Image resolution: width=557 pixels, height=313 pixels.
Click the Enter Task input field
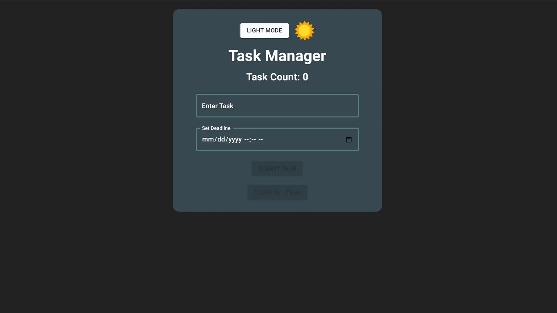(277, 105)
